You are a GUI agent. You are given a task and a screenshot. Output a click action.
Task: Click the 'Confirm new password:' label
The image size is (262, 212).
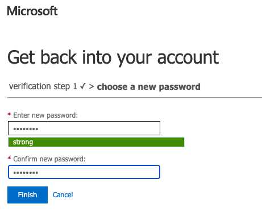(x=49, y=159)
